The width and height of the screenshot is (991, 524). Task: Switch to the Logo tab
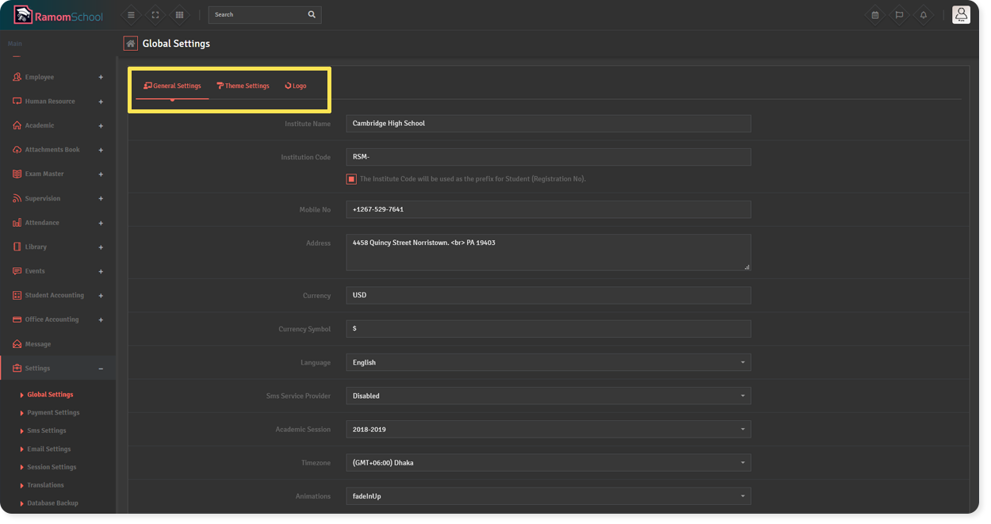(x=296, y=86)
